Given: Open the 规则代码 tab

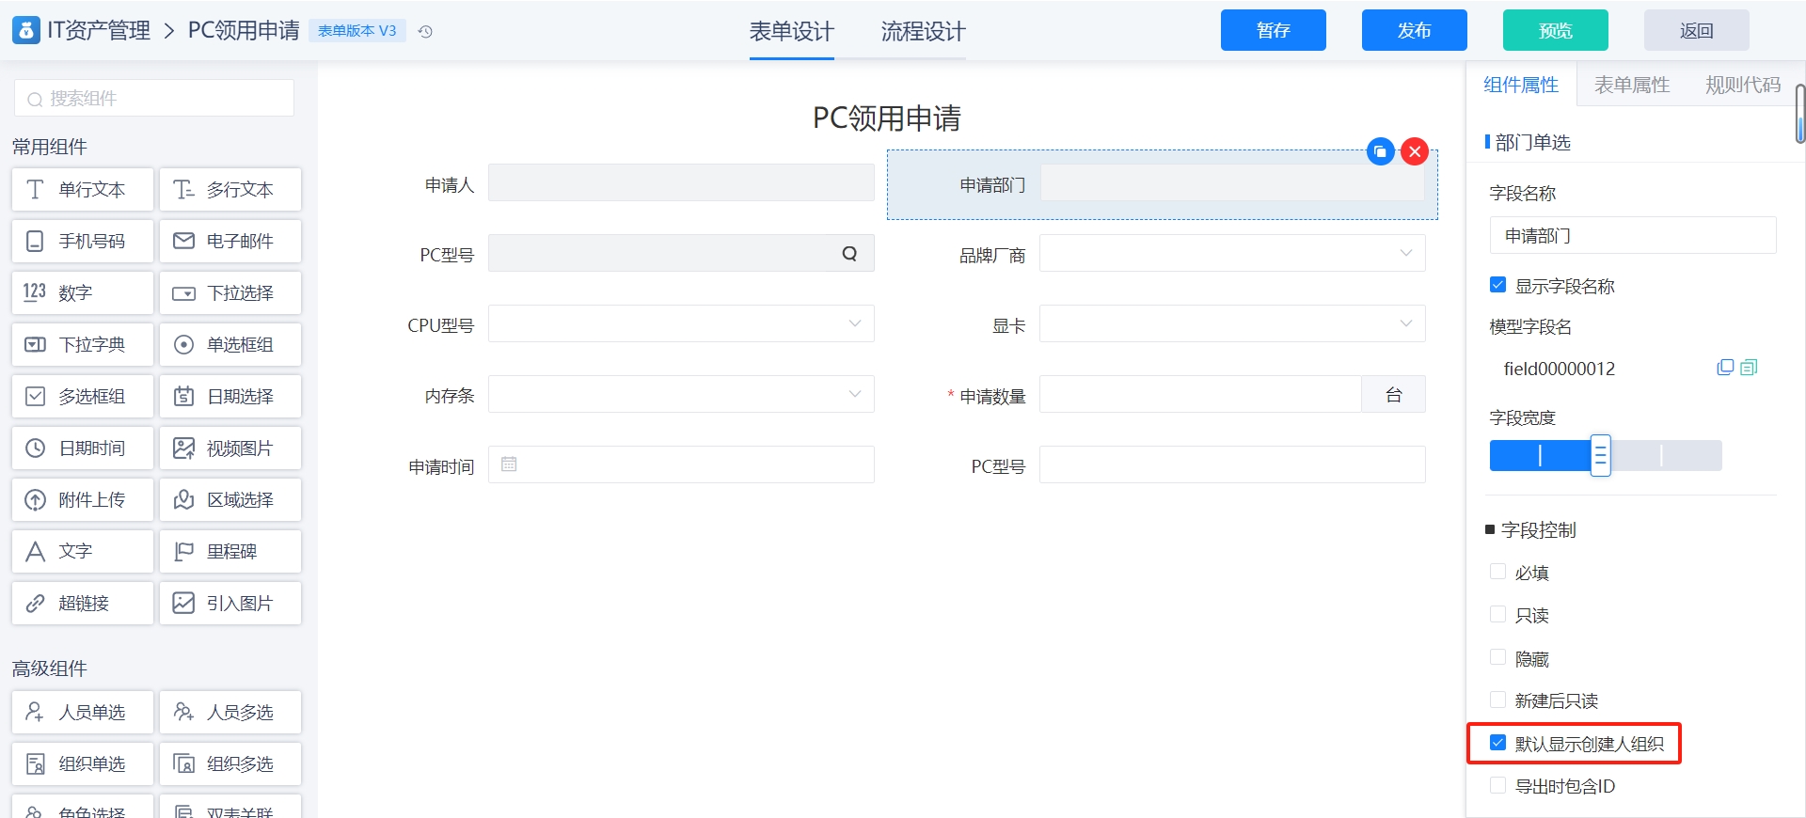Looking at the screenshot, I should click(1743, 85).
